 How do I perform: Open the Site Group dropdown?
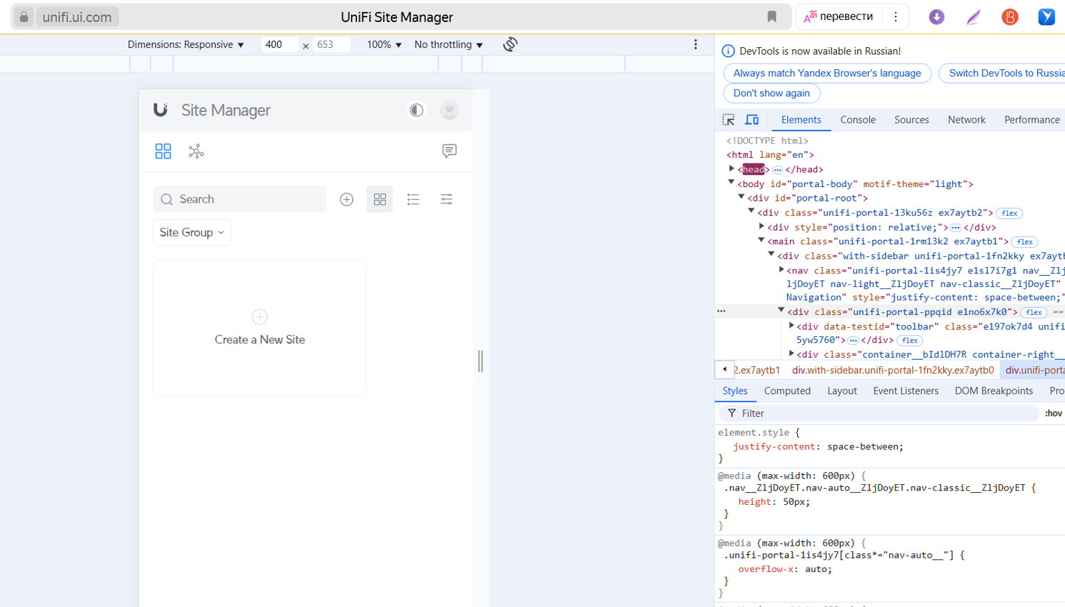click(x=192, y=232)
